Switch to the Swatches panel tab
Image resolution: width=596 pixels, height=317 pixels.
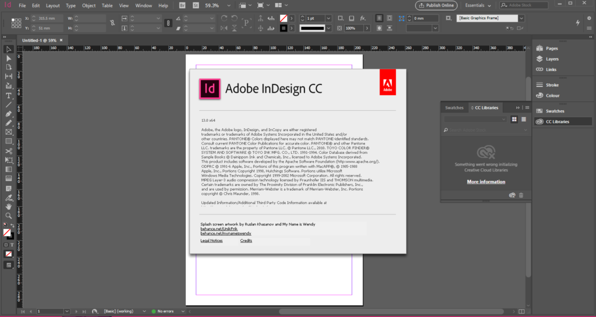click(454, 108)
